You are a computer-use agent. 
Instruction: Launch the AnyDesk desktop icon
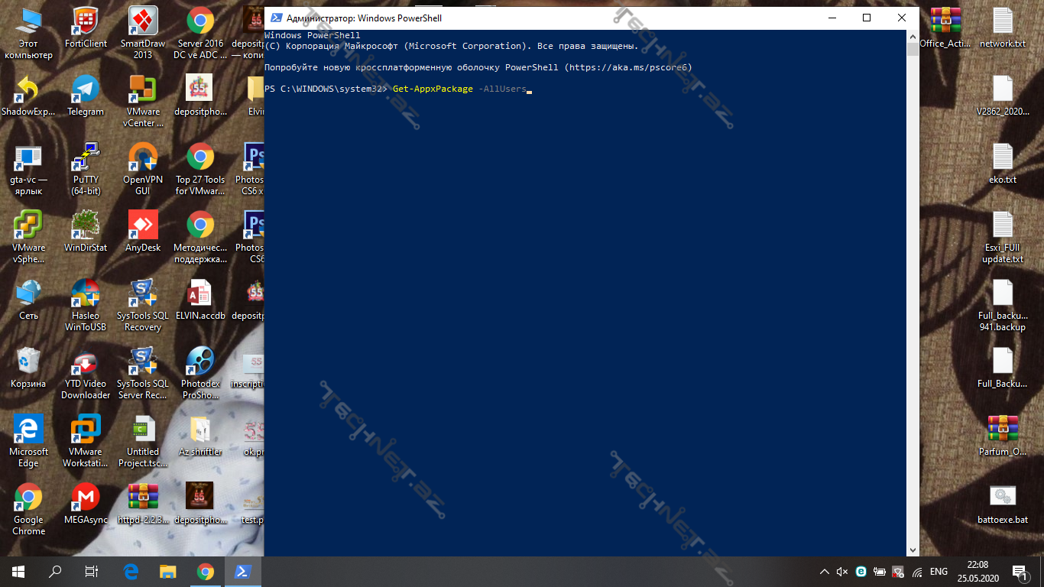pos(143,225)
